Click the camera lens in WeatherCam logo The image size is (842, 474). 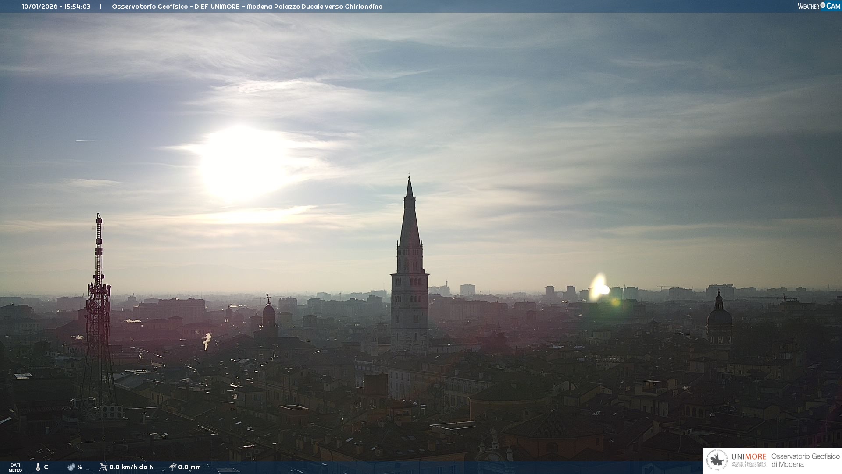pos(823,5)
